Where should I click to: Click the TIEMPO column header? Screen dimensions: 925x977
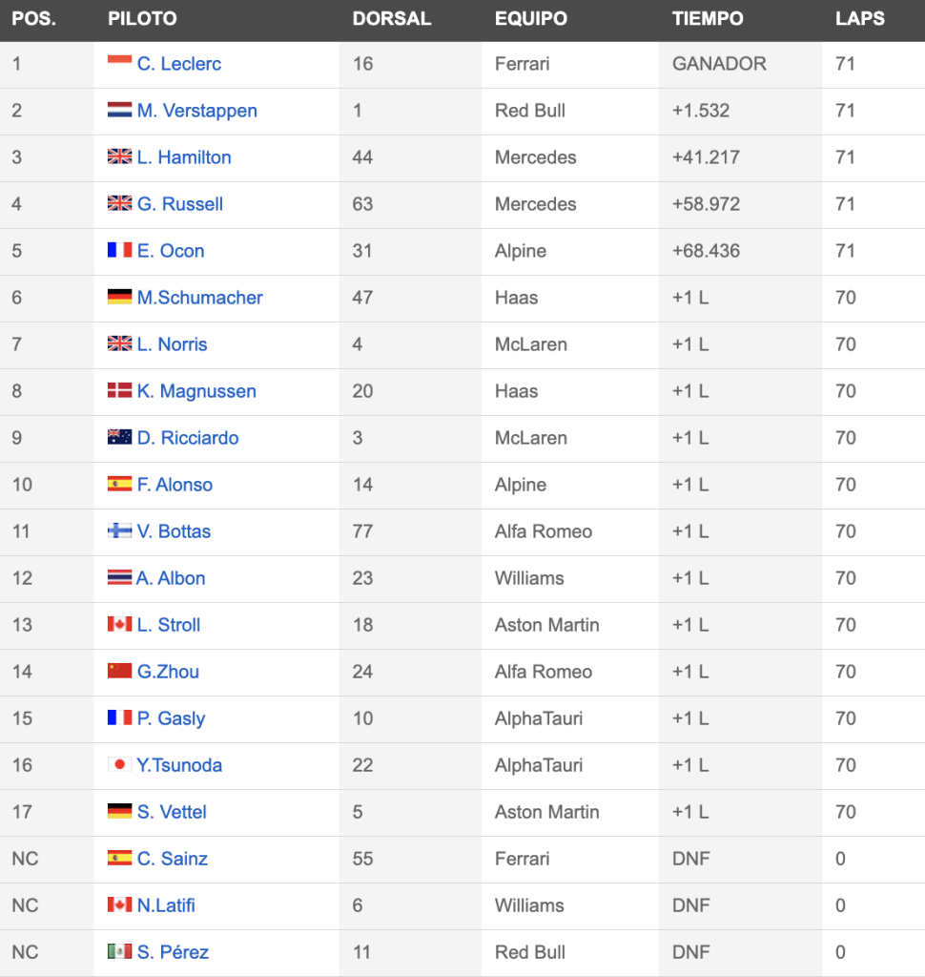(708, 19)
